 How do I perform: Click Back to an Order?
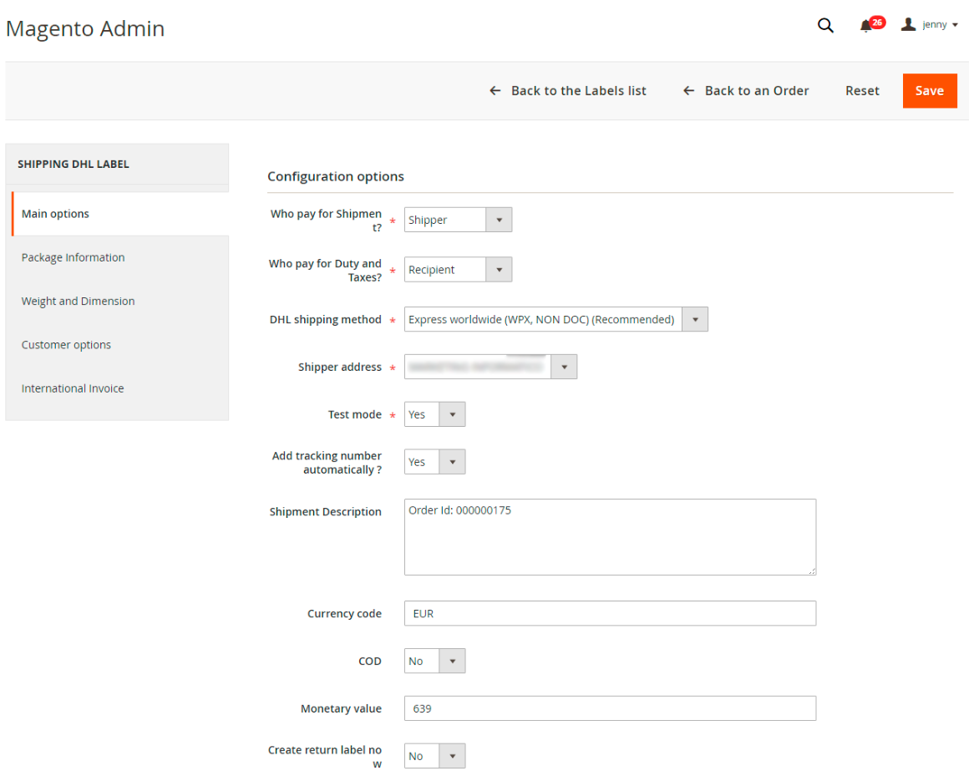pyautogui.click(x=745, y=91)
